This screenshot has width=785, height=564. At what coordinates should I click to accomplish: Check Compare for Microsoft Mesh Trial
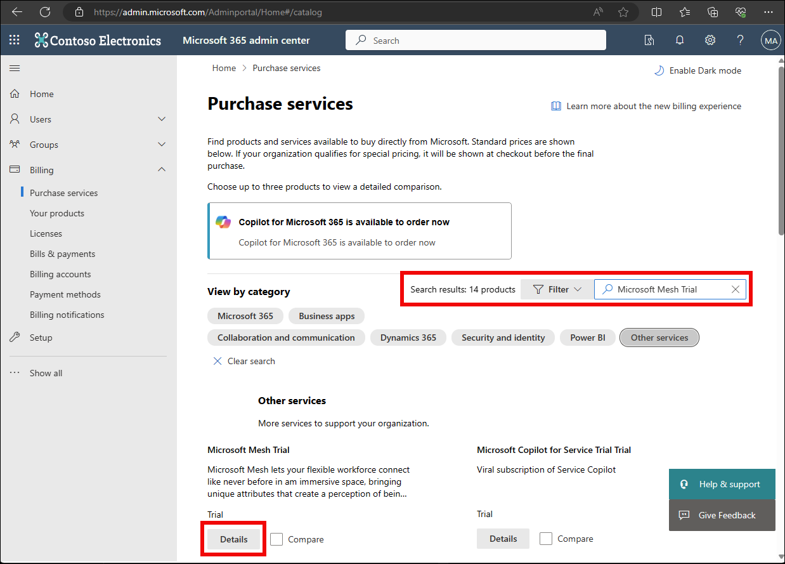(x=276, y=539)
